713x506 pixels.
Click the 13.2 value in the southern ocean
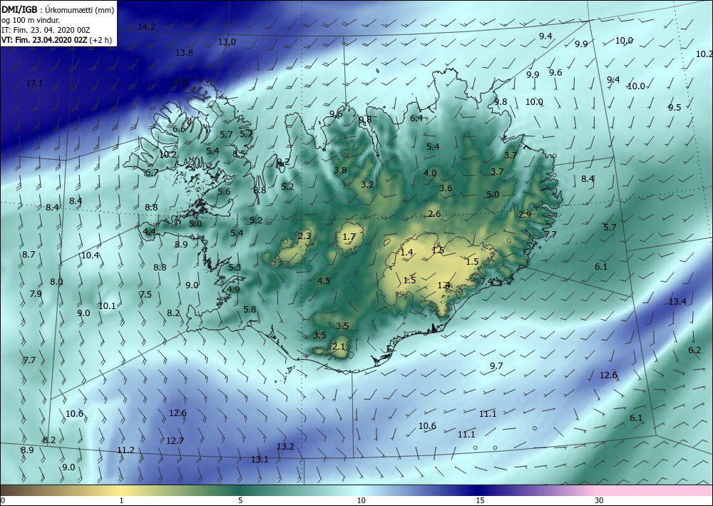pos(286,446)
